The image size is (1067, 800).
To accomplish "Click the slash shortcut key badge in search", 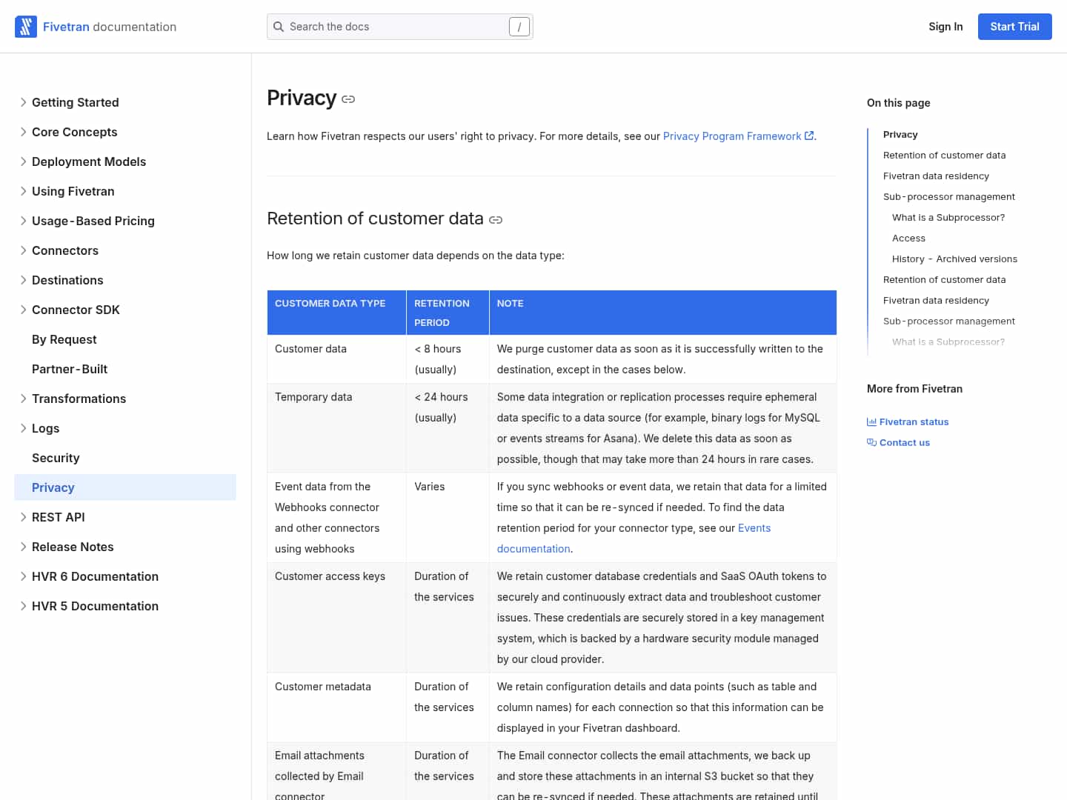I will [x=519, y=27].
